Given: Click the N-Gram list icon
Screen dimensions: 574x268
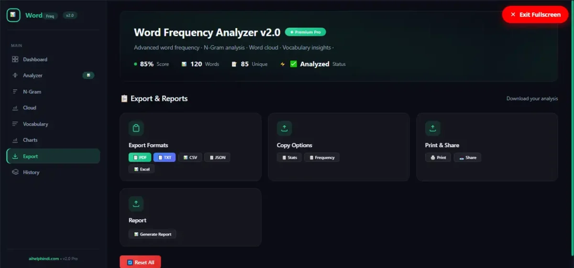Looking at the screenshot, I should (x=15, y=92).
